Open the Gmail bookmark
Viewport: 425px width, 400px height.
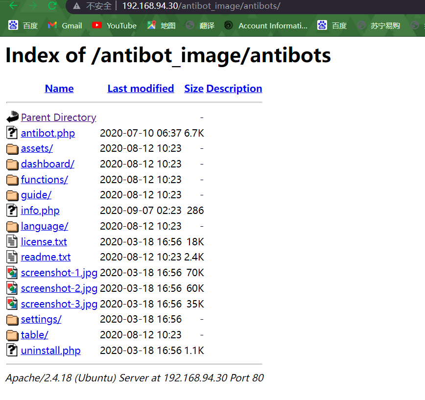(65, 26)
